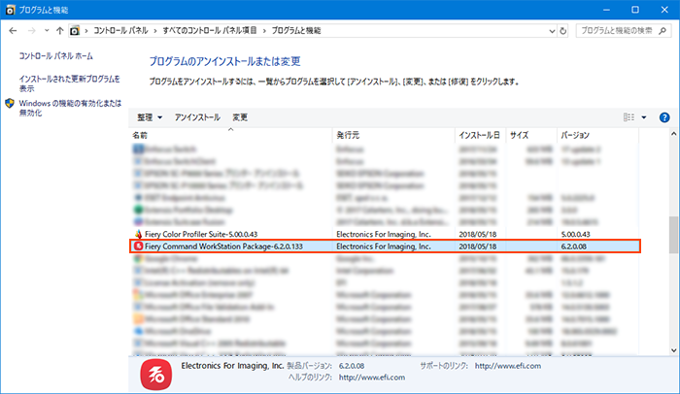Sort by the サイズ column header
The height and width of the screenshot is (394, 680).
click(531, 135)
